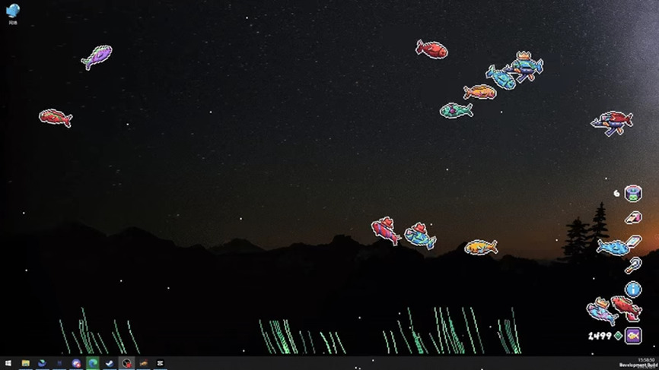Open Microsoft Edge from the taskbar

click(93, 364)
